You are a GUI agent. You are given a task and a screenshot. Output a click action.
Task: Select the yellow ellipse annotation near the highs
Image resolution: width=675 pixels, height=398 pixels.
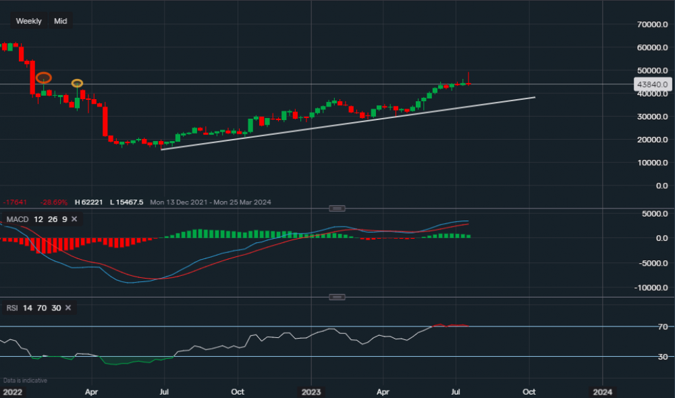pos(78,83)
